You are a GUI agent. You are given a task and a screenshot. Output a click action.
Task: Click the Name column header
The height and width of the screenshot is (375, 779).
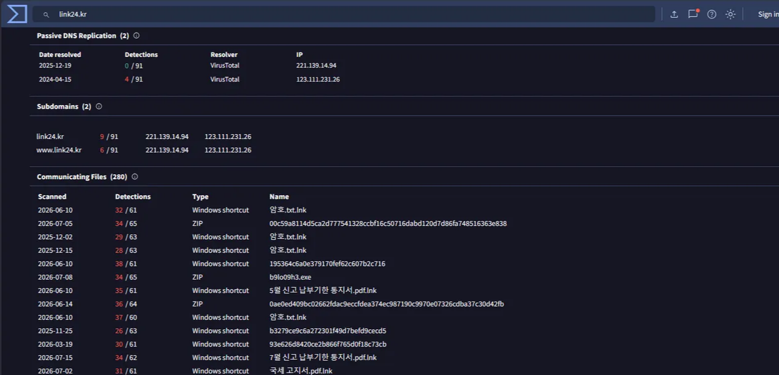coord(279,196)
